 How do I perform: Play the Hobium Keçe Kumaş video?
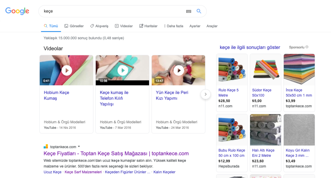click(67, 70)
